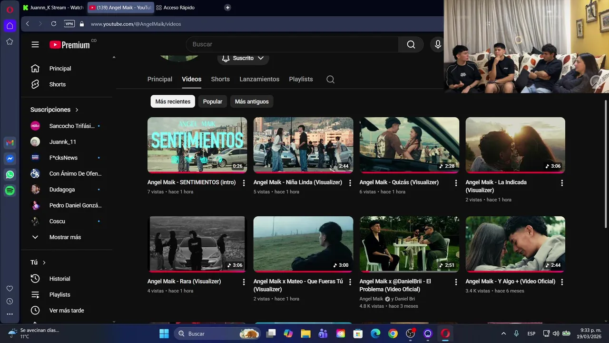Switch to Playlists channel tab
Screen dimensions: 609x343
pyautogui.click(x=301, y=80)
